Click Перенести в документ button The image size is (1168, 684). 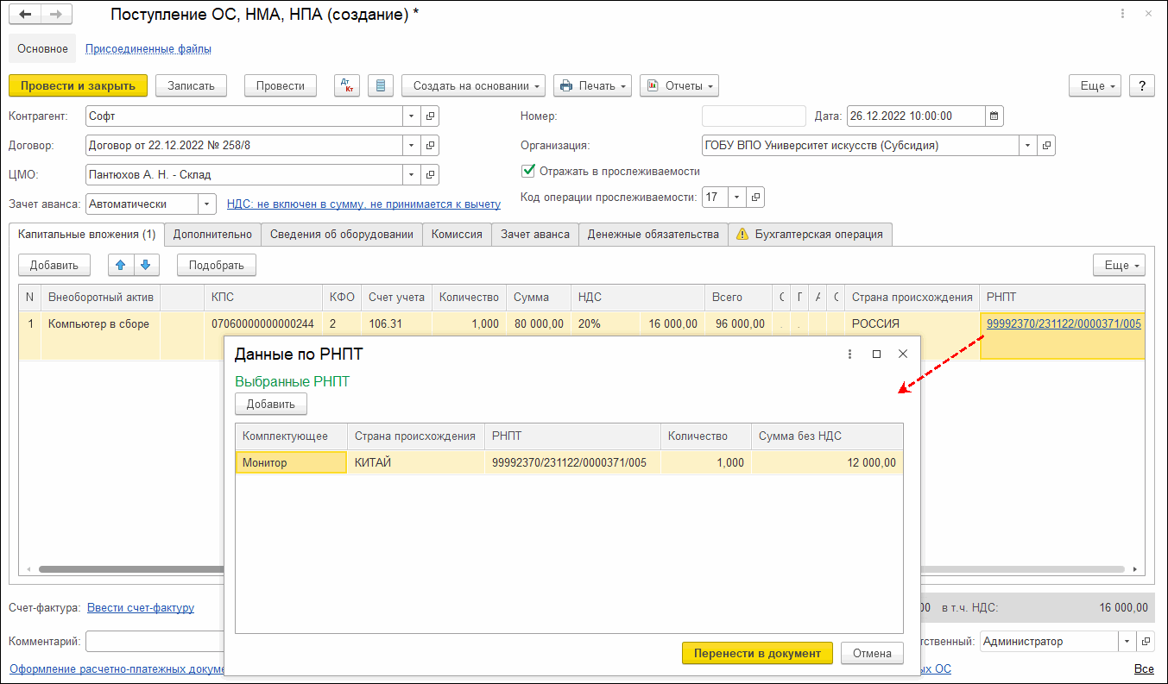(x=757, y=653)
